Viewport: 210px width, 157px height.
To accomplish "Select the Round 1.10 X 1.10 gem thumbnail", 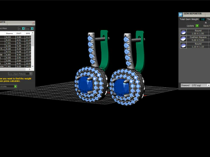I will click(183, 45).
